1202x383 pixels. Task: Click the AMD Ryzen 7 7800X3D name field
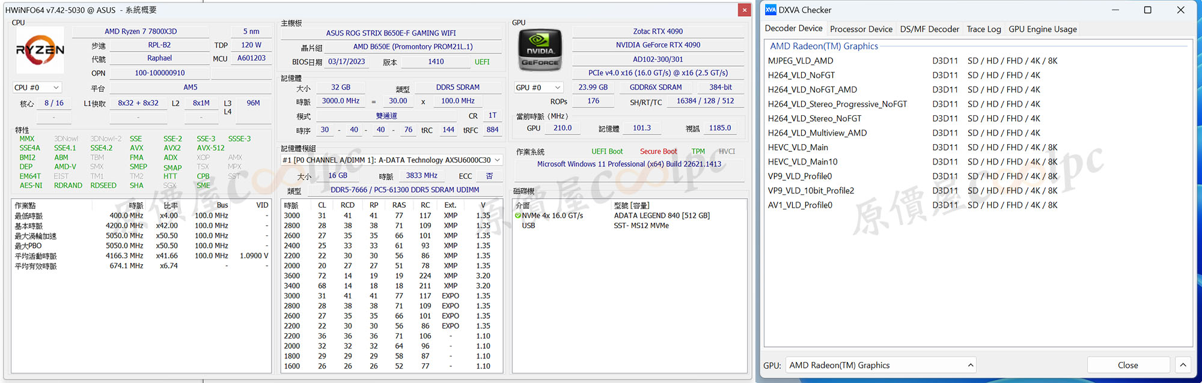click(x=141, y=31)
